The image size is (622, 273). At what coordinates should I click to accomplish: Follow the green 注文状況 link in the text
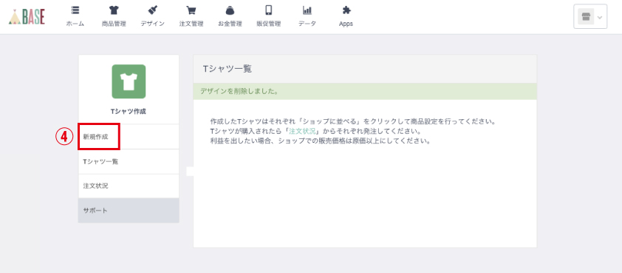pyautogui.click(x=303, y=131)
